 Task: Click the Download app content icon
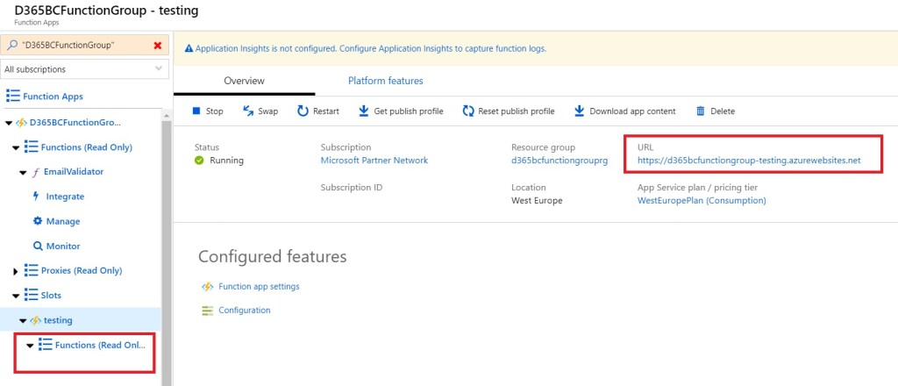579,111
